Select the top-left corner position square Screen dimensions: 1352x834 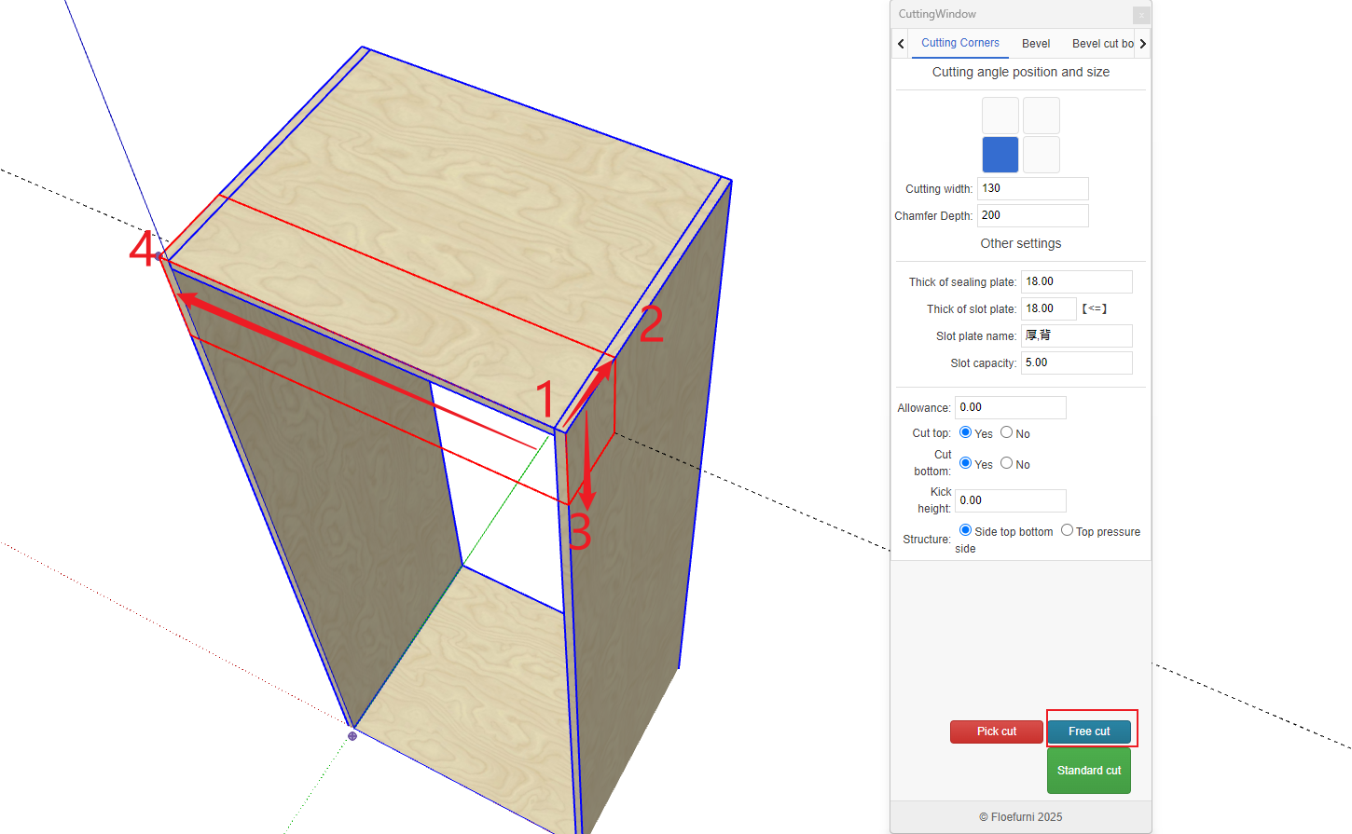pos(1000,116)
